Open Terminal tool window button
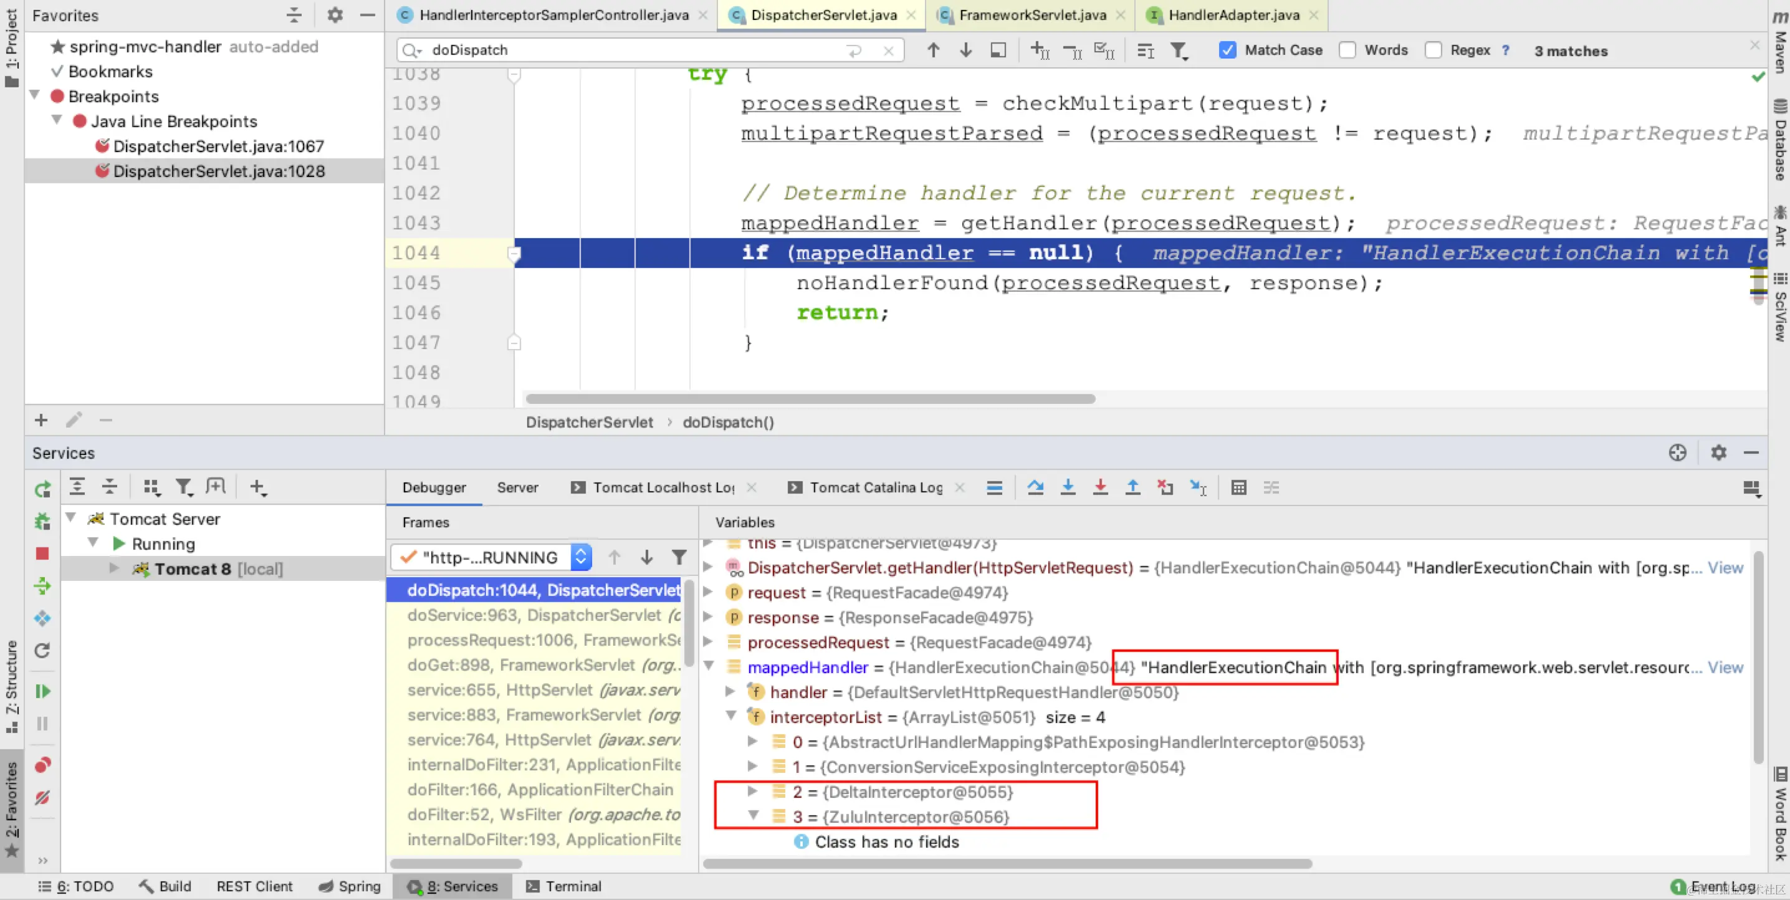Viewport: 1790px width, 900px height. (x=564, y=886)
